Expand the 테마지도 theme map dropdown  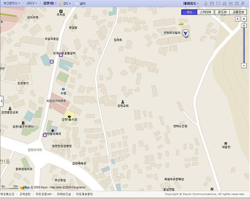click(x=191, y=3)
